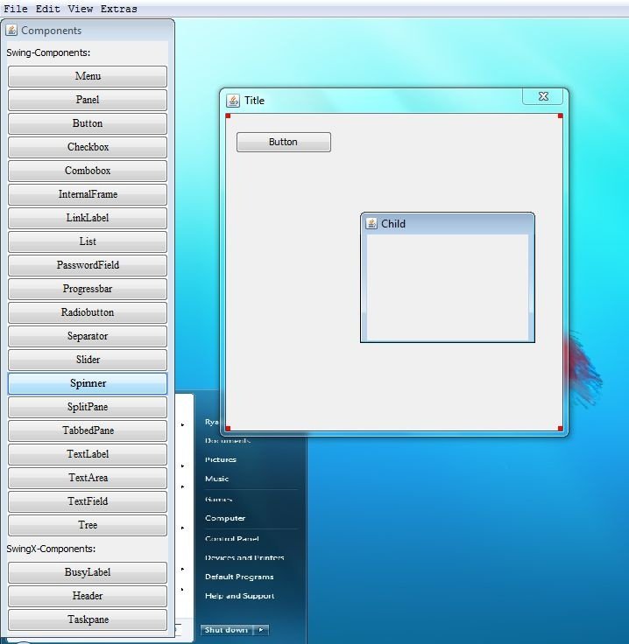Insert a Taskpane SwingX component
This screenshot has height=644, width=629.
pyautogui.click(x=88, y=619)
